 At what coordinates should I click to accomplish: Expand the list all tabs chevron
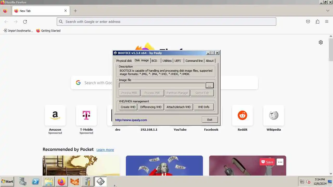pos(328,11)
